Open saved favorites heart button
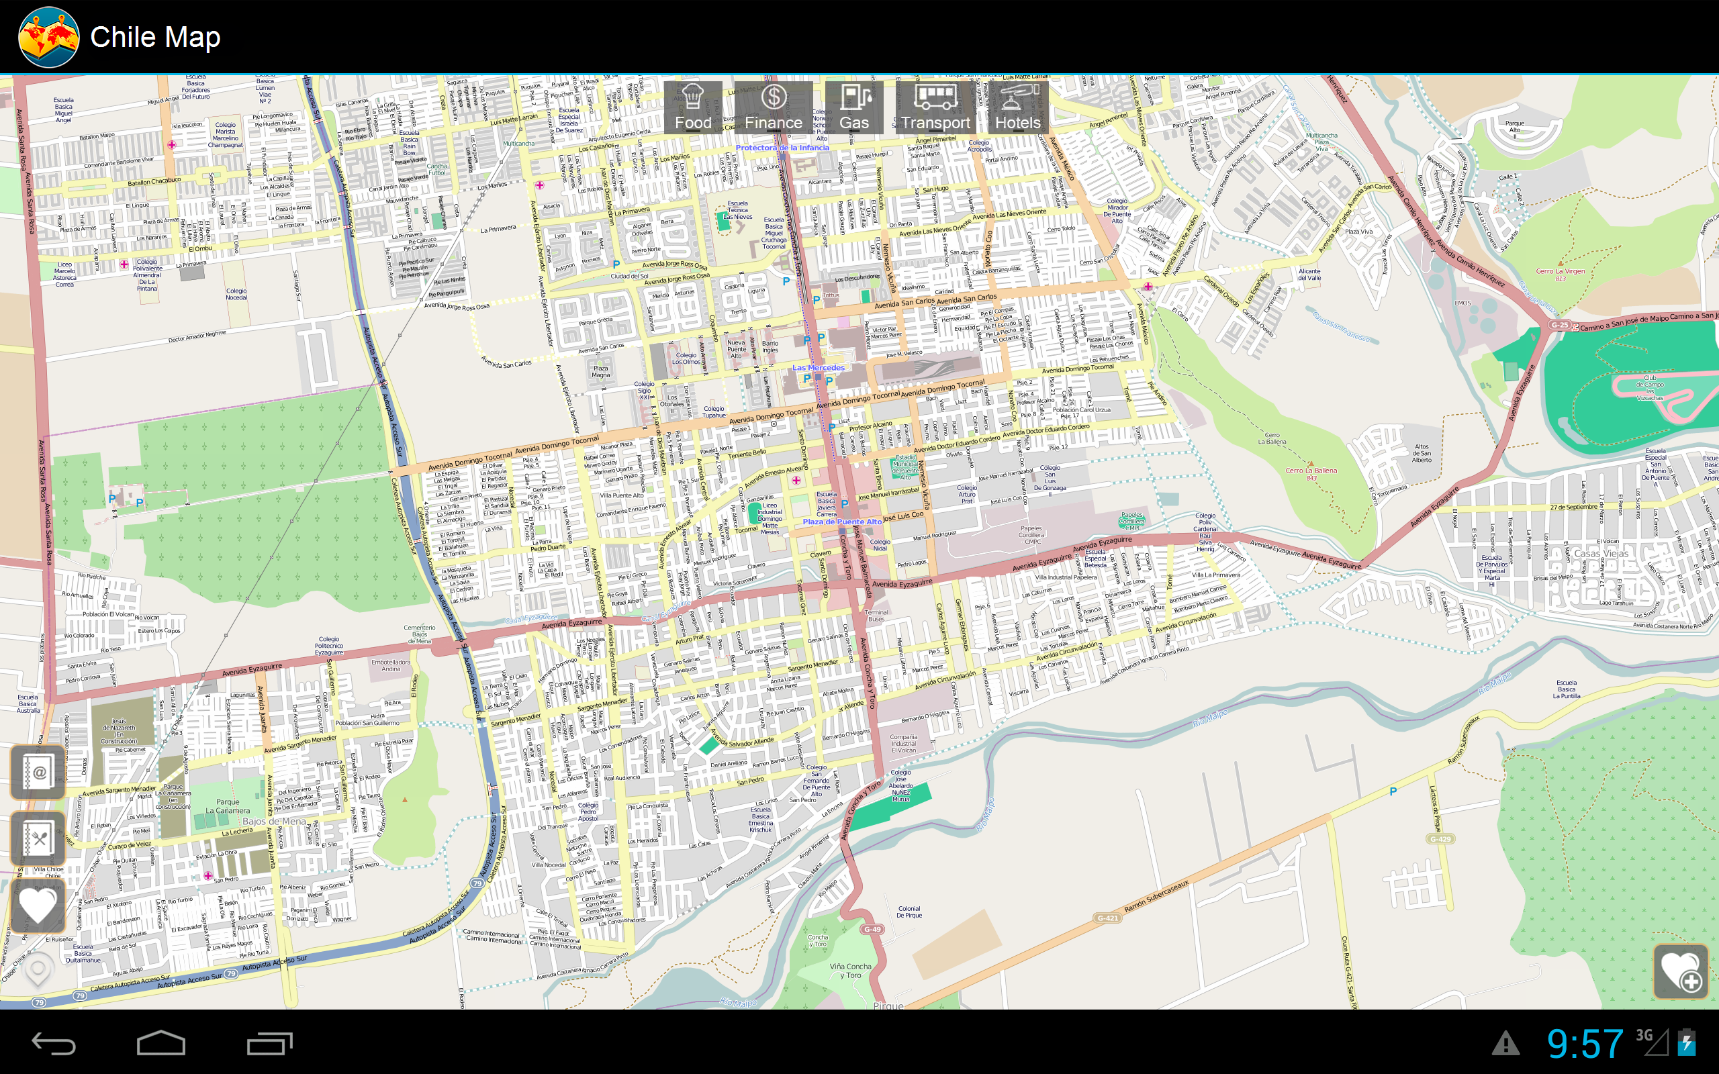This screenshot has height=1074, width=1719. pyautogui.click(x=38, y=905)
